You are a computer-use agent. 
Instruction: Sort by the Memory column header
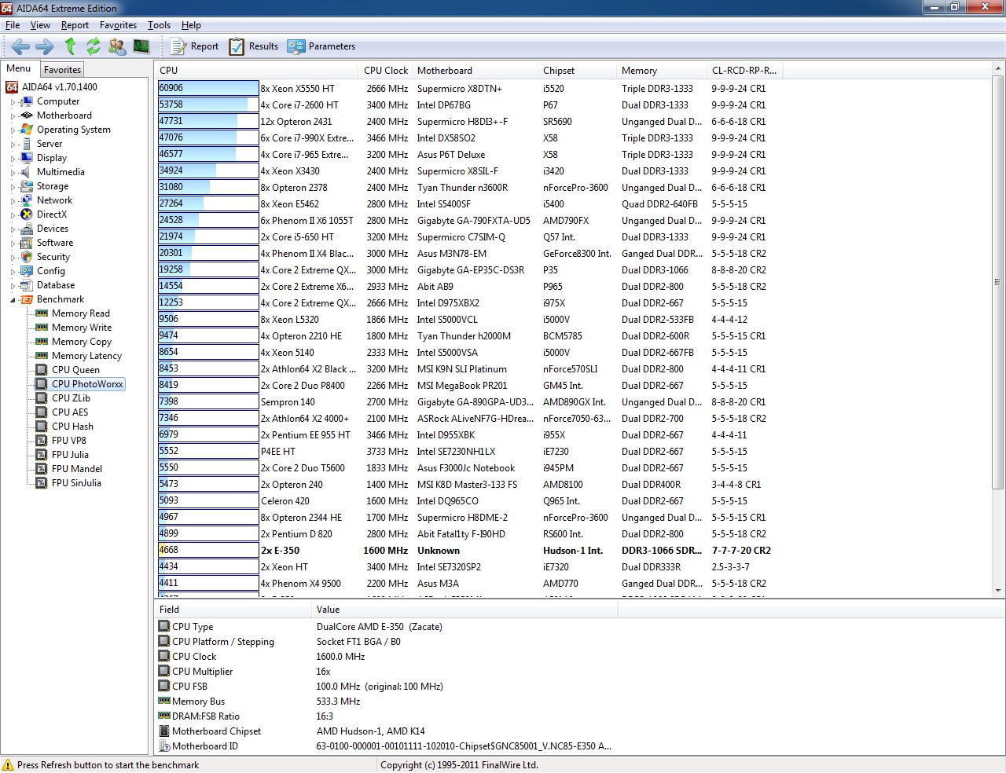[661, 71]
